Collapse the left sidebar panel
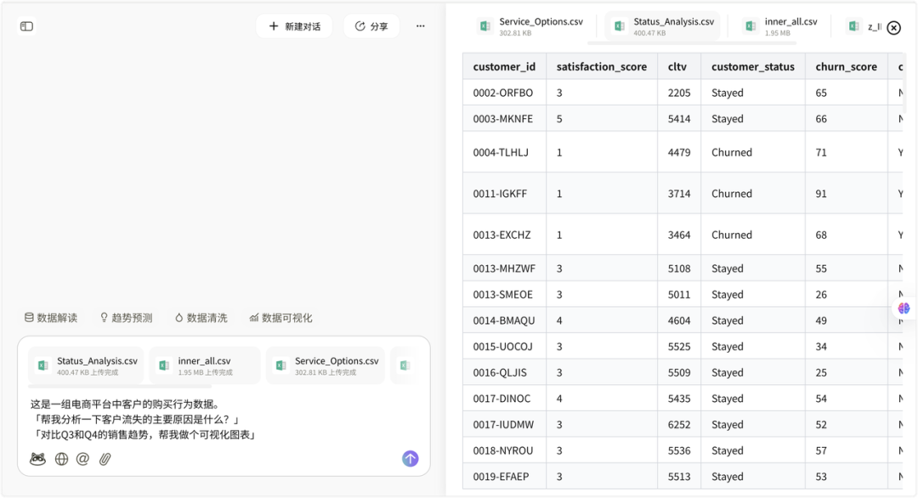This screenshot has height=498, width=918. pyautogui.click(x=26, y=26)
